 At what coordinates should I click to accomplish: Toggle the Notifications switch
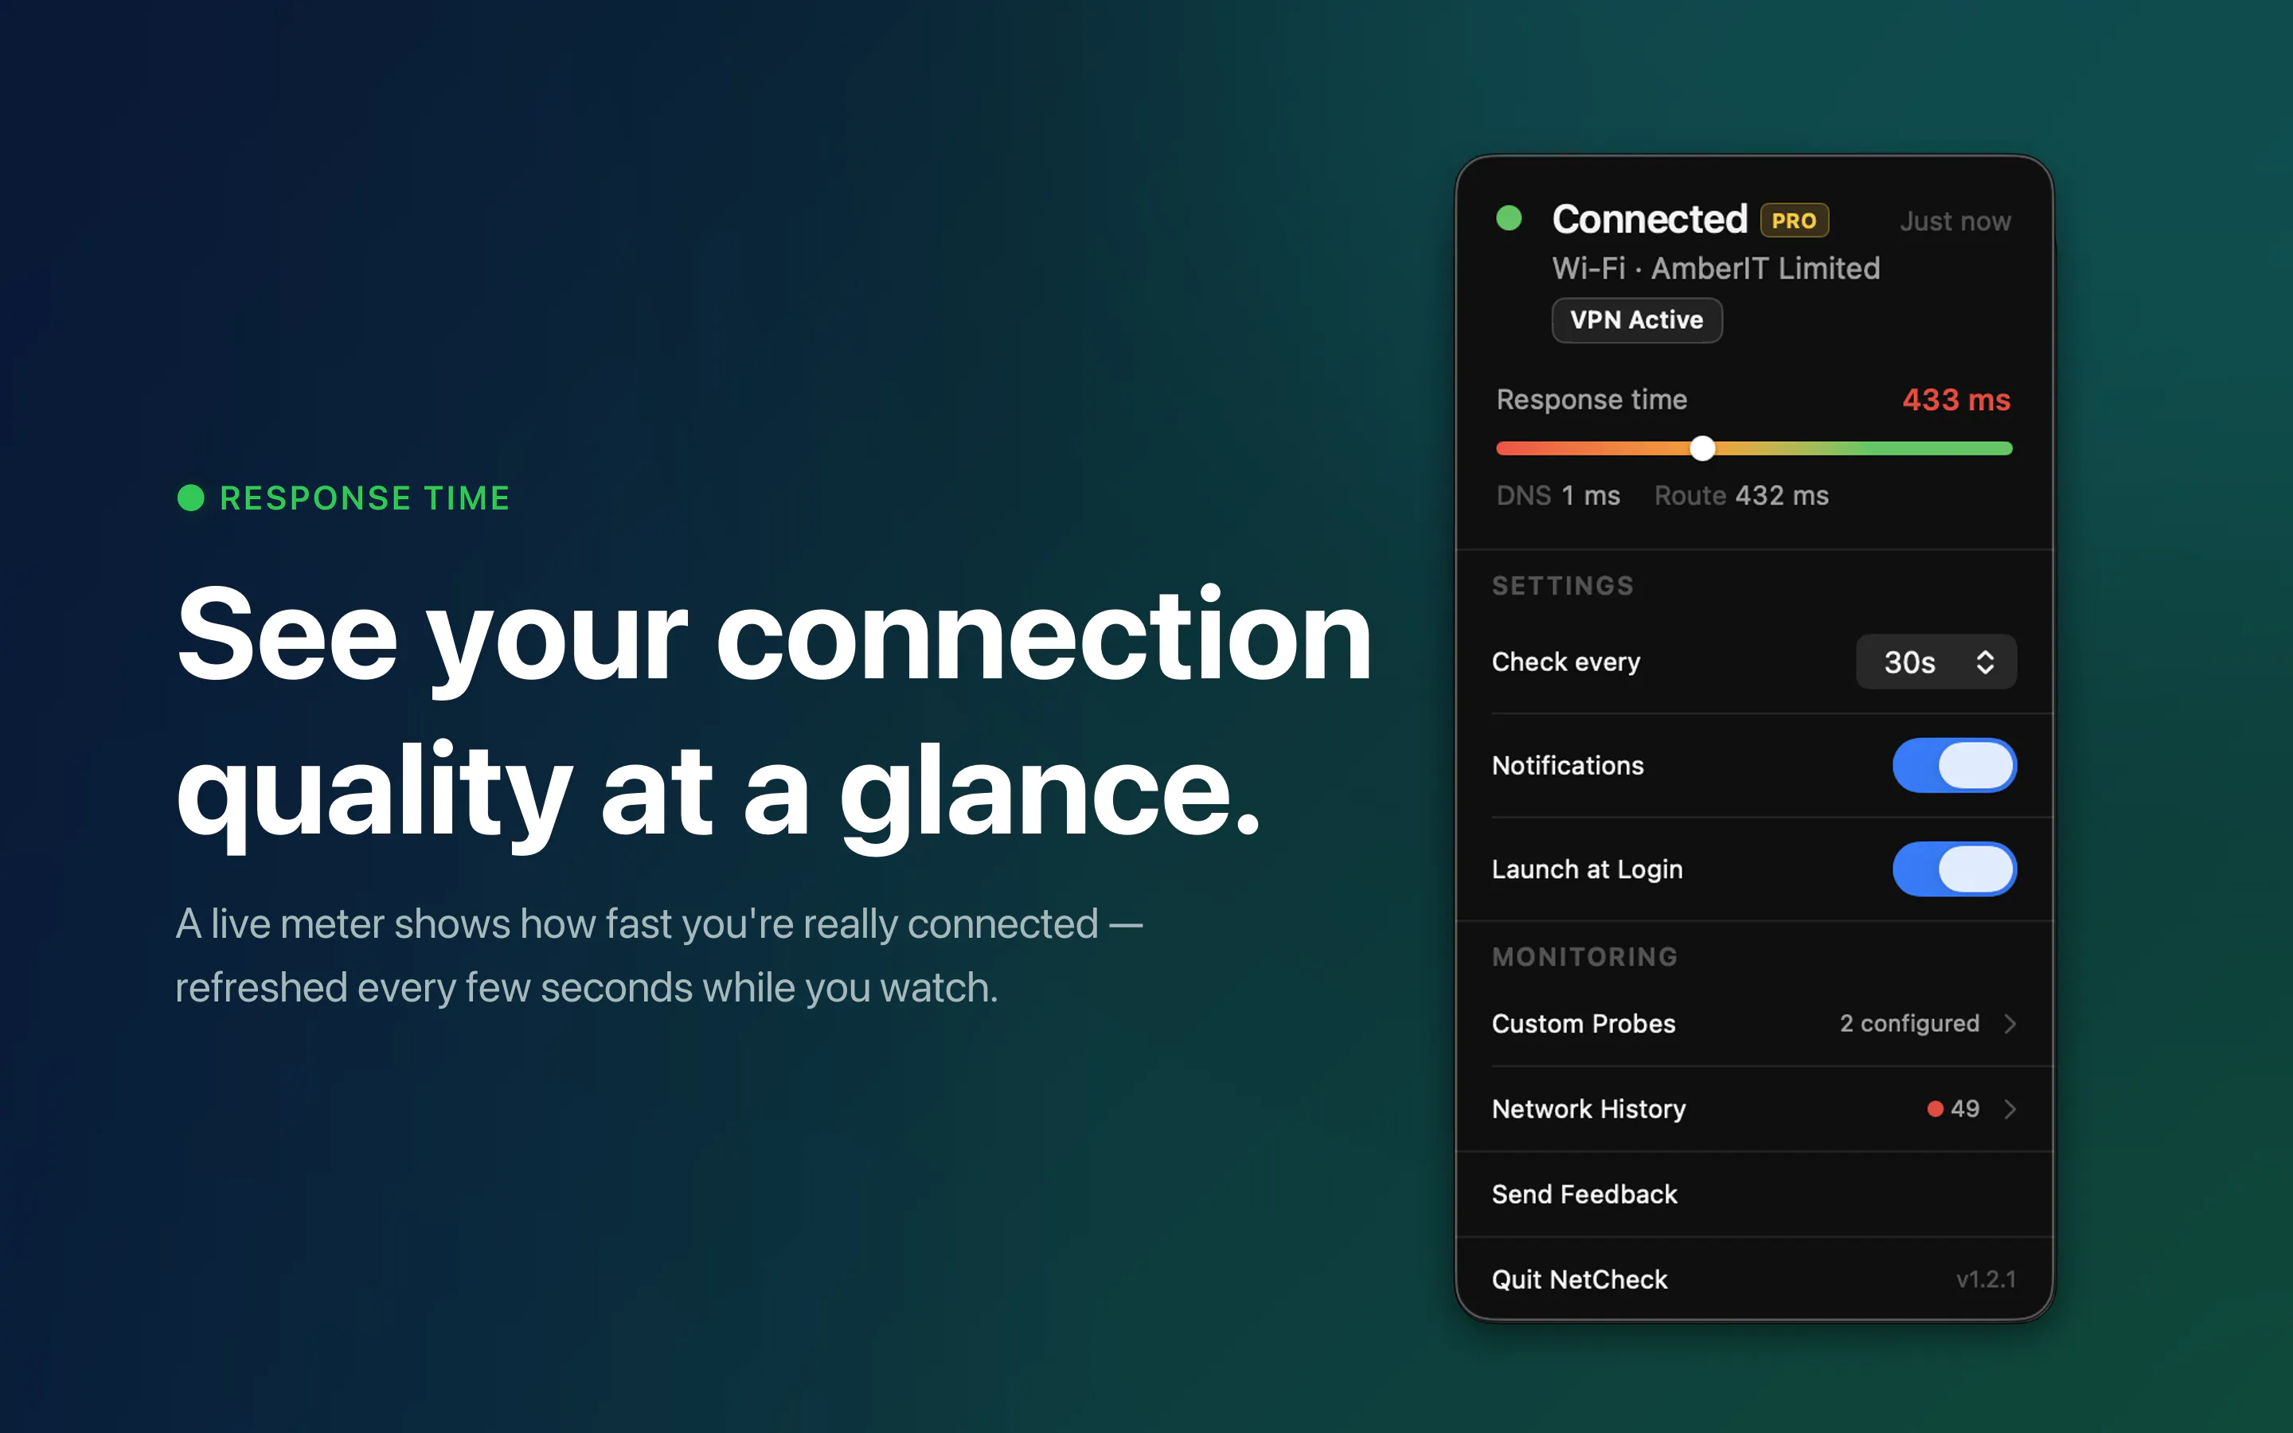pyautogui.click(x=1955, y=765)
